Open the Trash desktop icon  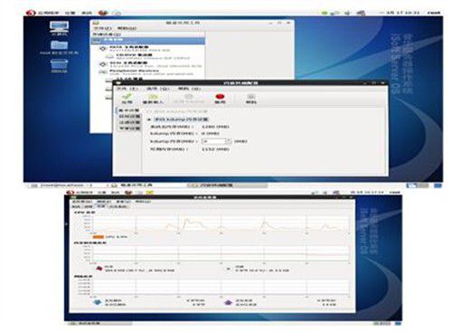(x=59, y=64)
